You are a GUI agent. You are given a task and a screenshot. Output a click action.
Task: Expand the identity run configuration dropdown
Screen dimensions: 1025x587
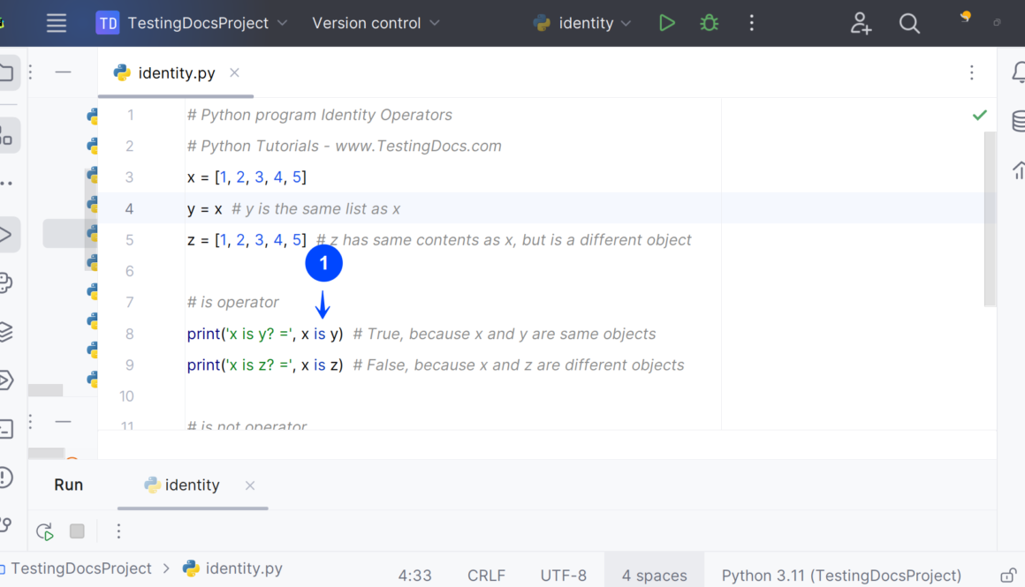pyautogui.click(x=583, y=24)
